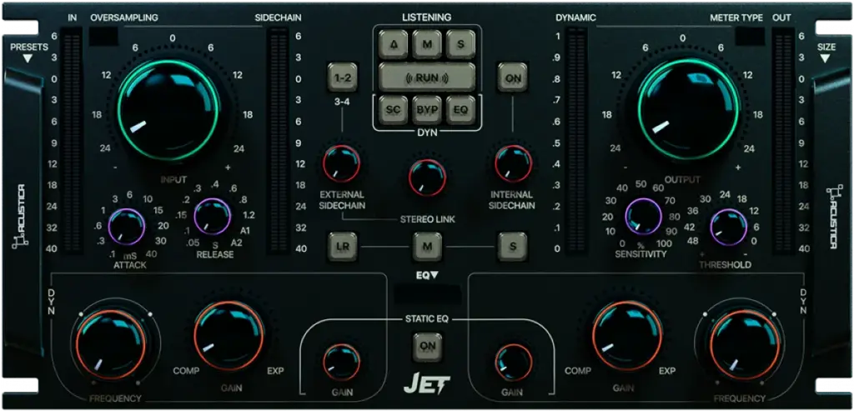
Task: Open the PRESETS dropdown arrow
Action: [28, 58]
